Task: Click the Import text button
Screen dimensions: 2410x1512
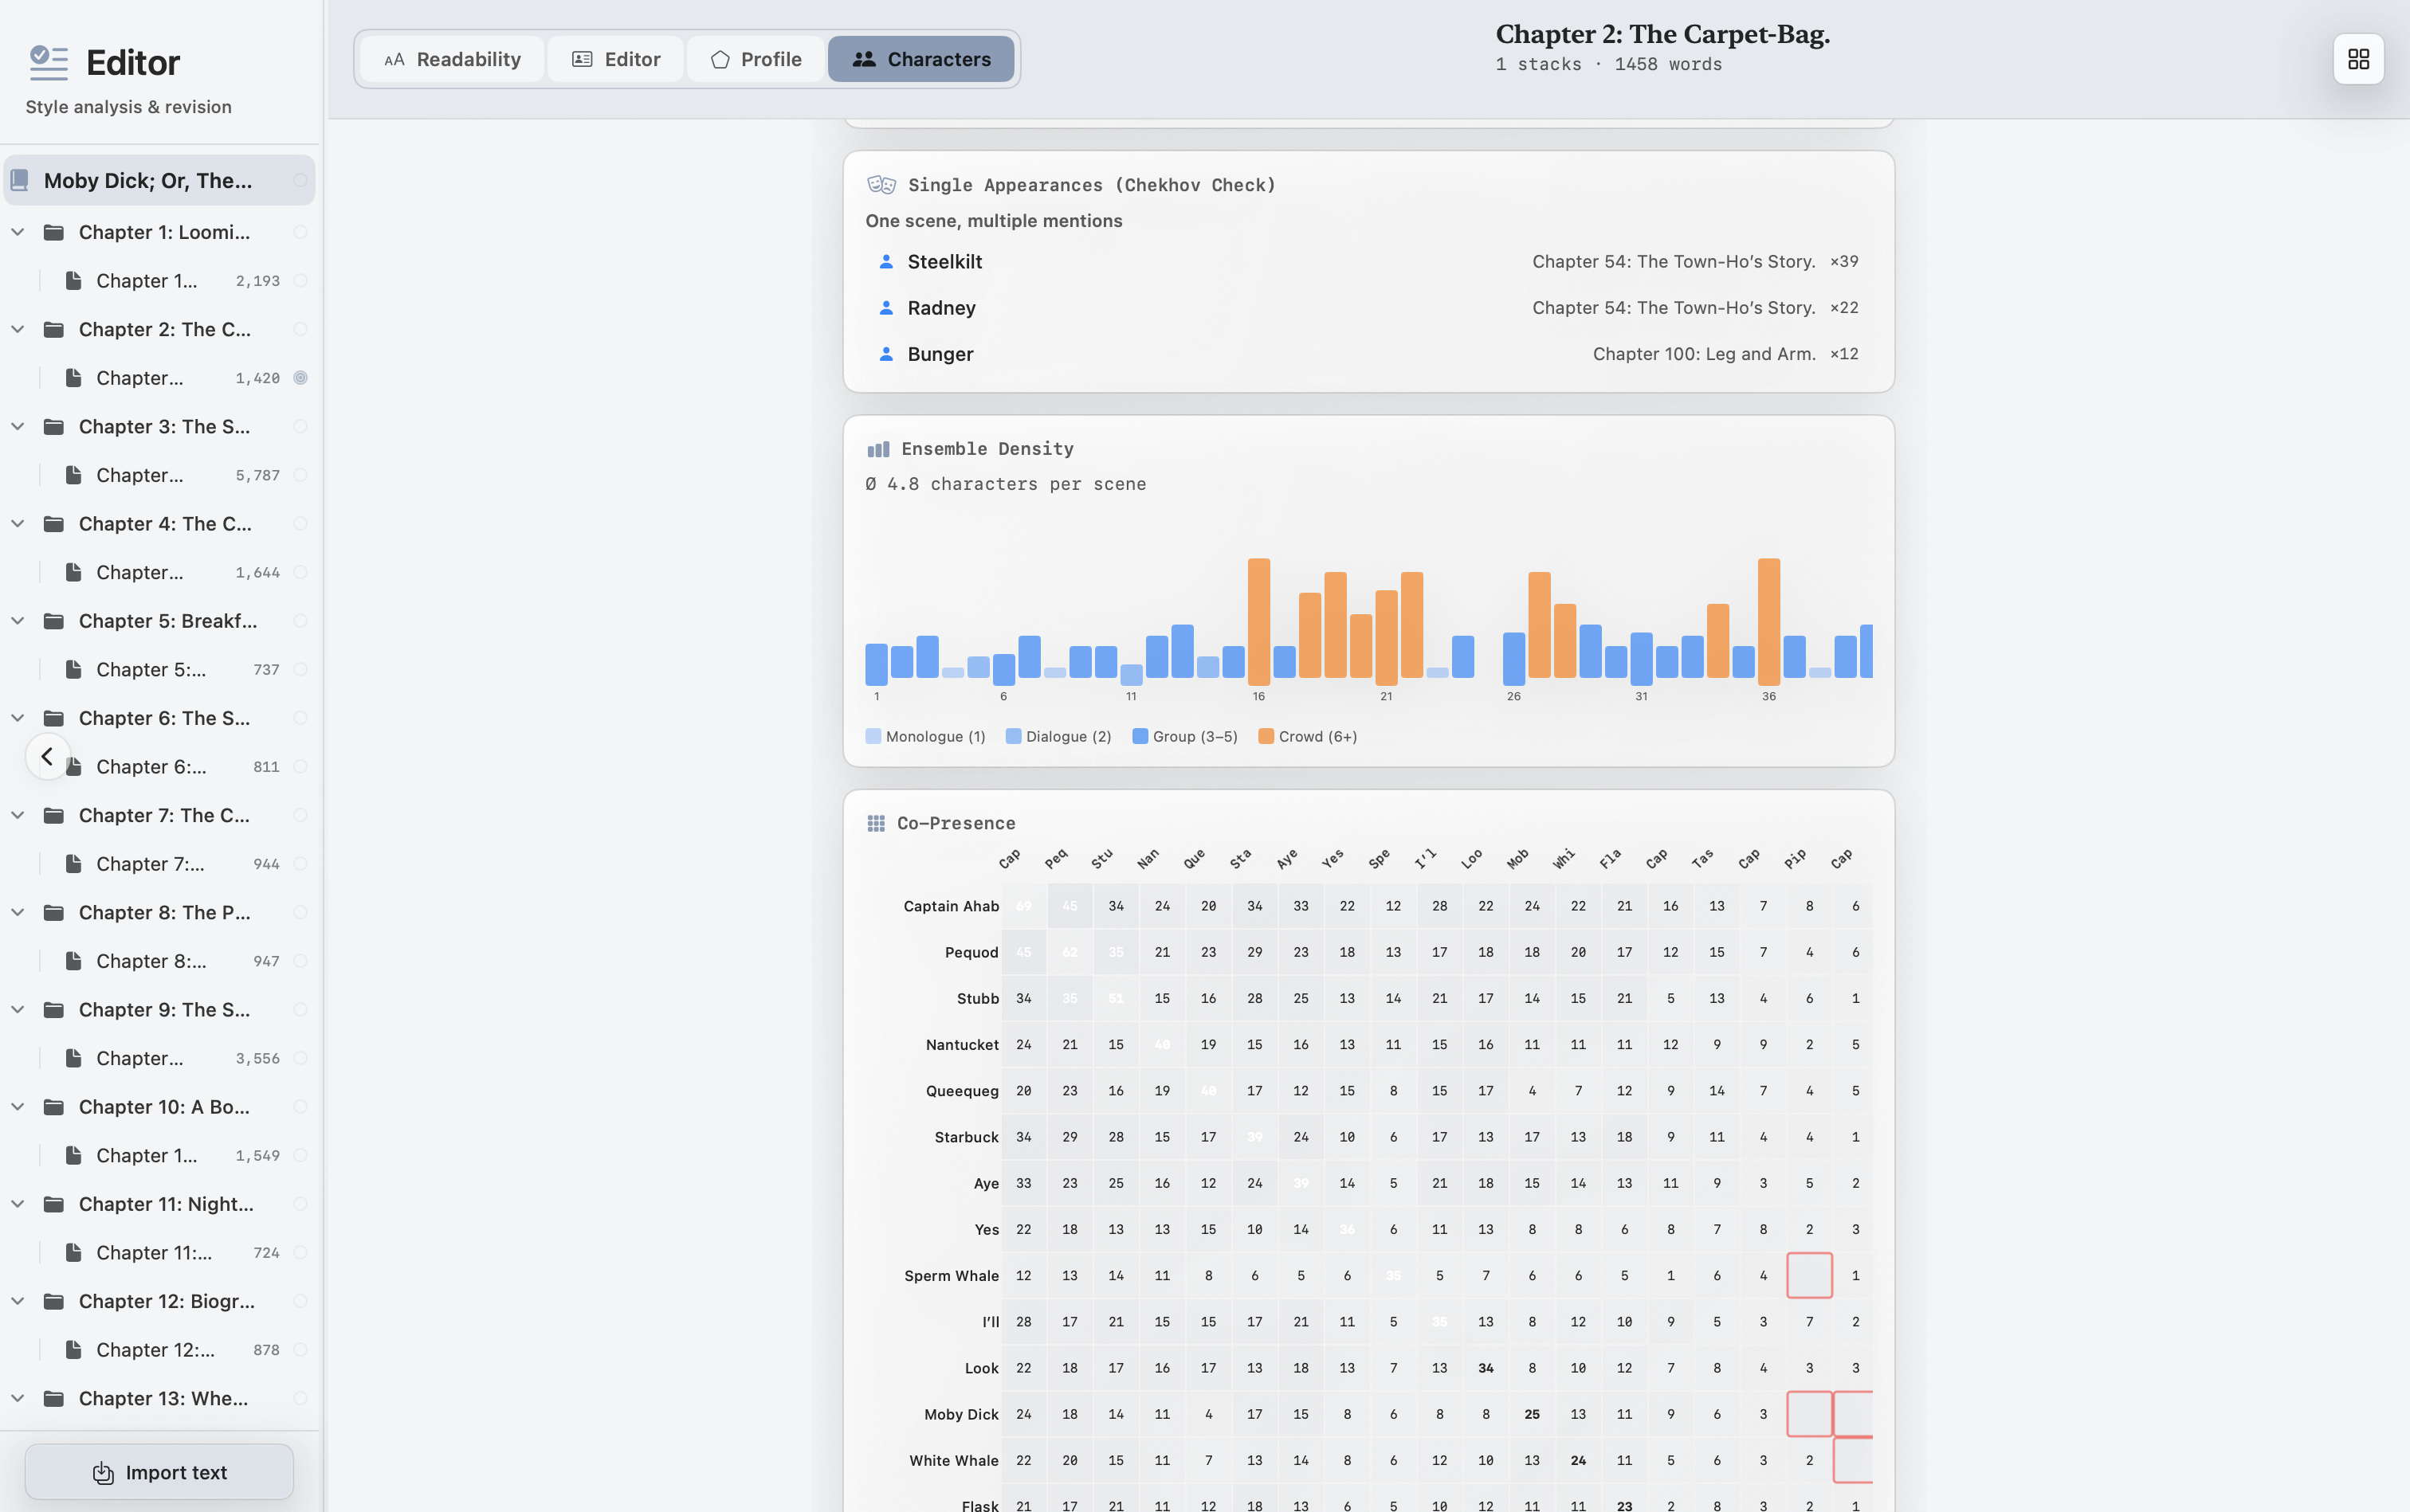Action: coord(159,1472)
